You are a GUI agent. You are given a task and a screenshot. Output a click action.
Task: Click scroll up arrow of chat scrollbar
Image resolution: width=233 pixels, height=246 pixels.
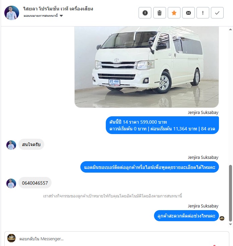pyautogui.click(x=230, y=29)
